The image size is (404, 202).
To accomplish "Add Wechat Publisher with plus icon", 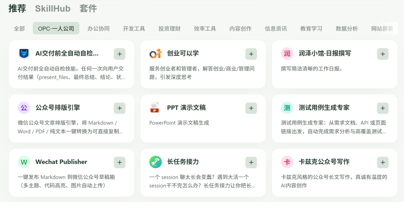I will 120,162.
